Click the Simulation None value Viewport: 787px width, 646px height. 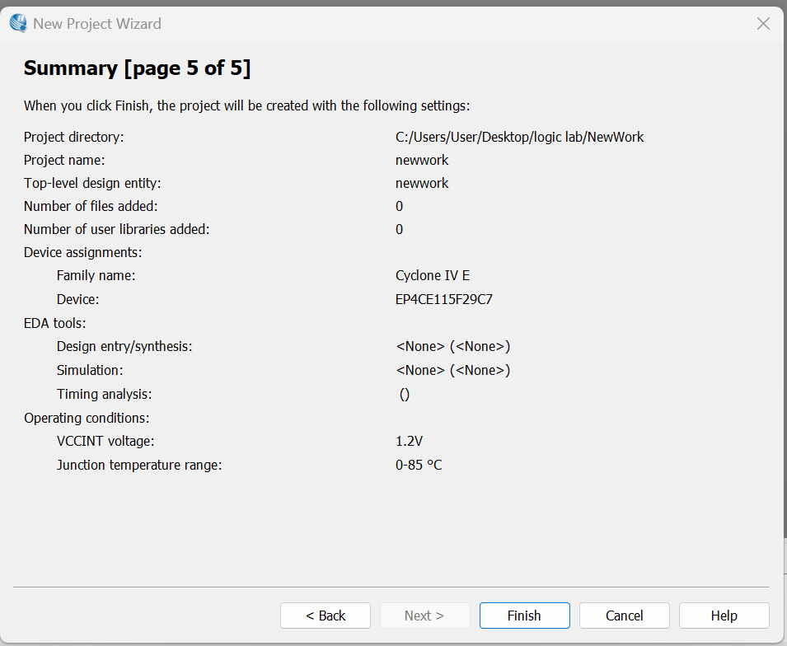tap(452, 370)
